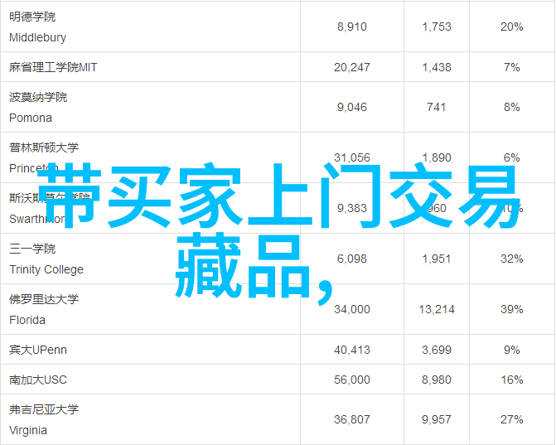The image size is (556, 445).
Task: Click the value 3,699 in UPenn row
Action: click(x=437, y=350)
